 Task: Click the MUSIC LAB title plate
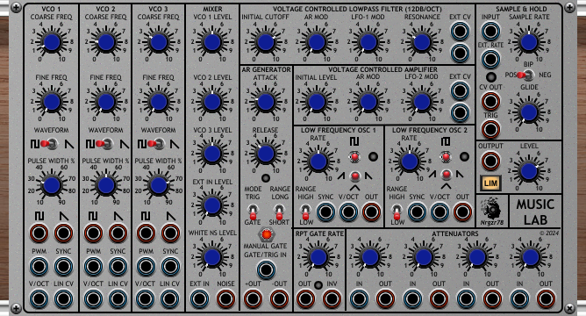click(x=535, y=212)
